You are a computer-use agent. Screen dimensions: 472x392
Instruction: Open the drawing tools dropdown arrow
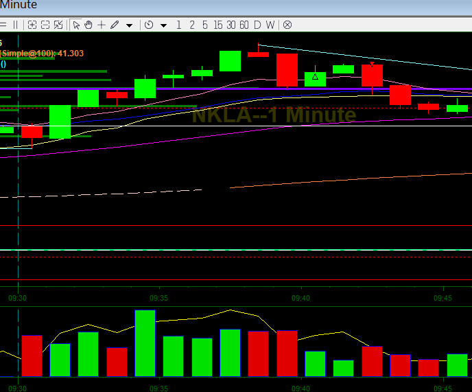tap(129, 25)
